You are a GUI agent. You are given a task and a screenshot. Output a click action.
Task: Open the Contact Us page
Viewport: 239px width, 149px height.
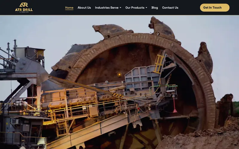point(170,8)
